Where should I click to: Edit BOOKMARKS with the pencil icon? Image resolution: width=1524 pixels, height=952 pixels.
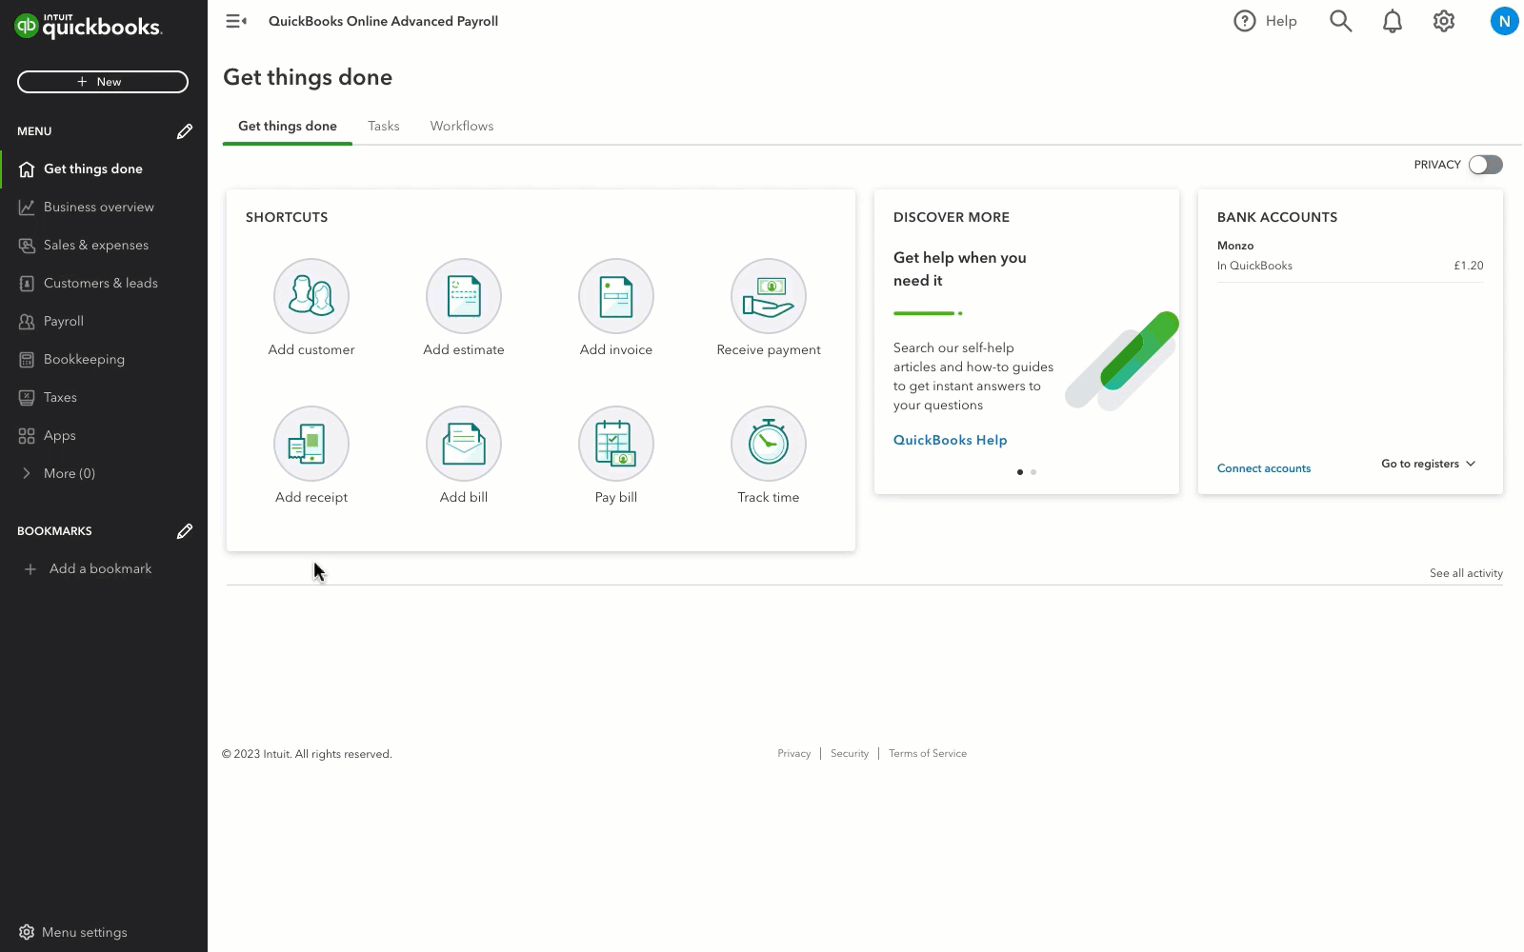185,531
